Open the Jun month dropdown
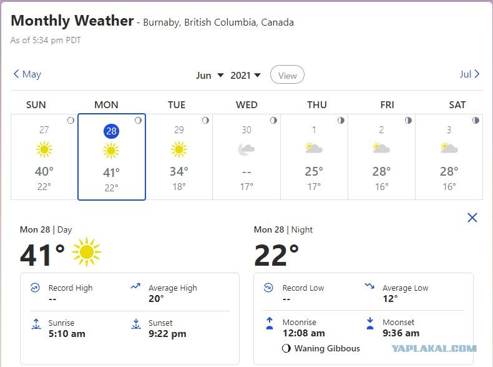 [210, 75]
